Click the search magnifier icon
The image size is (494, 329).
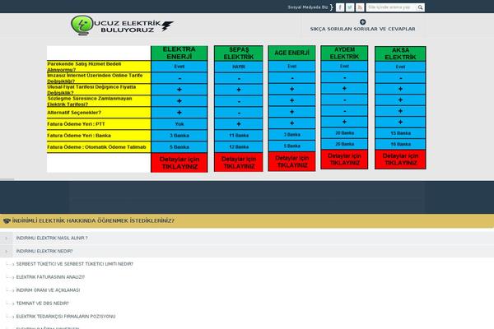pos(420,7)
